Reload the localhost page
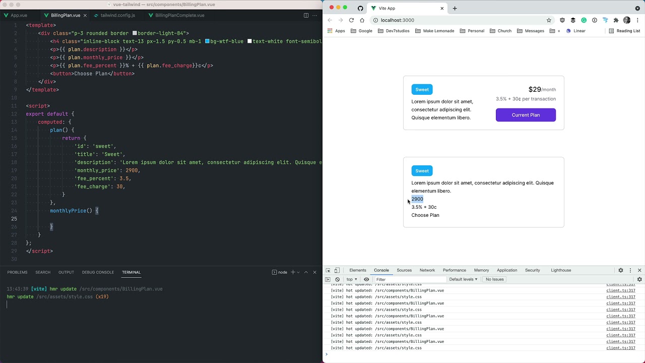The image size is (645, 363). pyautogui.click(x=351, y=20)
